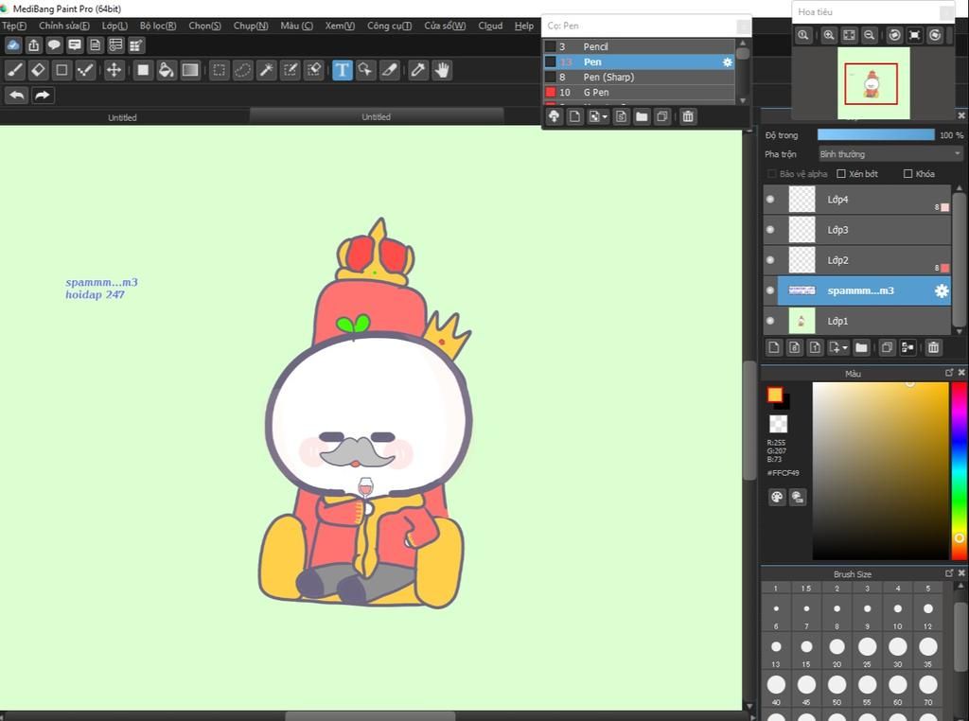Open the Pha trộn blend mode dropdown
The image size is (969, 721).
[890, 154]
